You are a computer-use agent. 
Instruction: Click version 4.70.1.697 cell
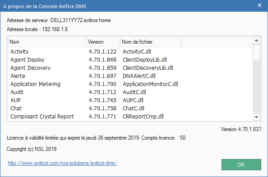[x=102, y=76]
